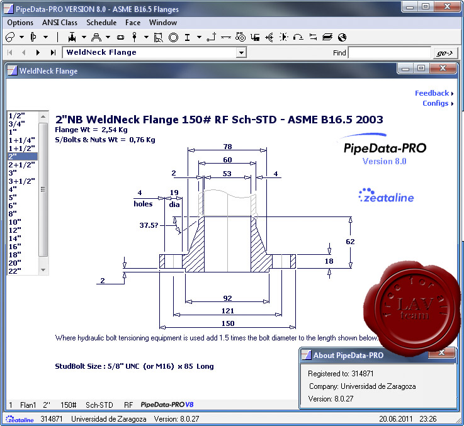
Task: Click the zeataline logo in status bar
Action: [x=20, y=419]
